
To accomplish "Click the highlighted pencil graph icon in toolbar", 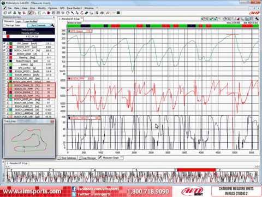I will (x=30, y=13).
